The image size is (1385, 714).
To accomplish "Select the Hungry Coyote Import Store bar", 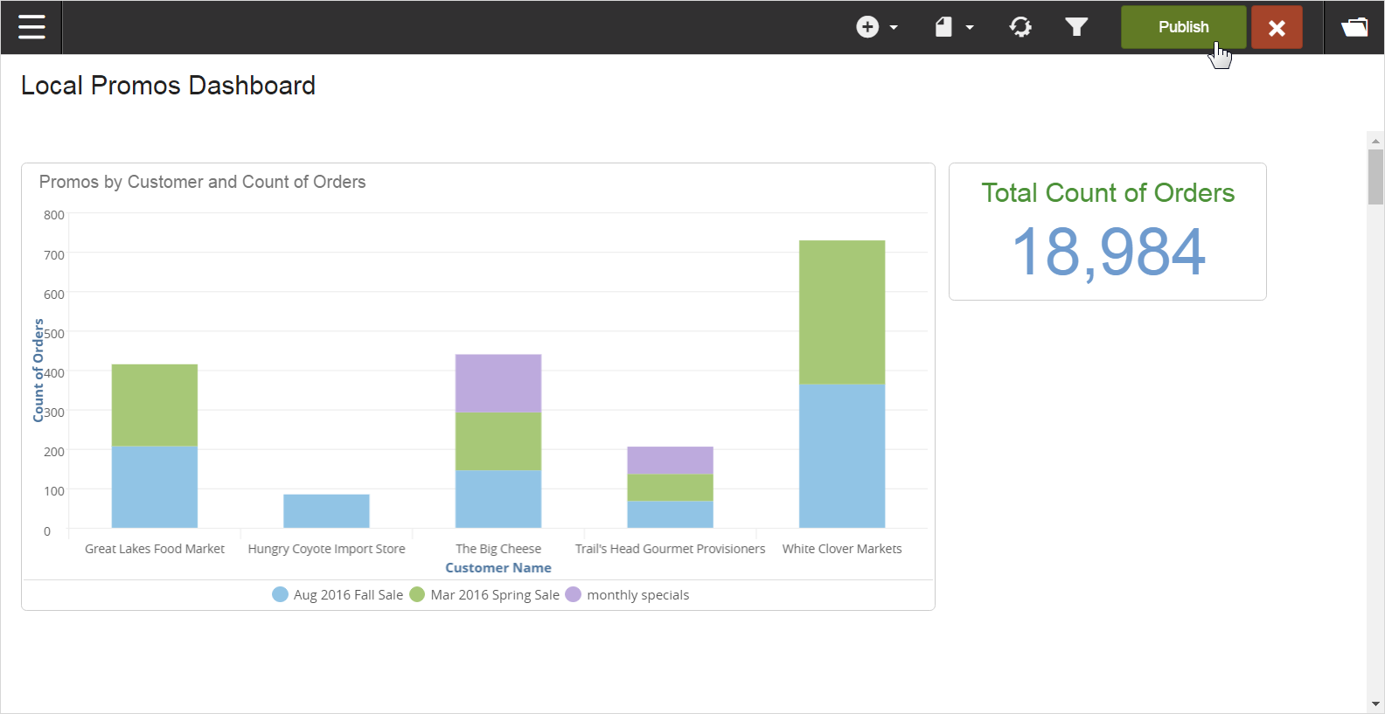I will click(x=326, y=511).
